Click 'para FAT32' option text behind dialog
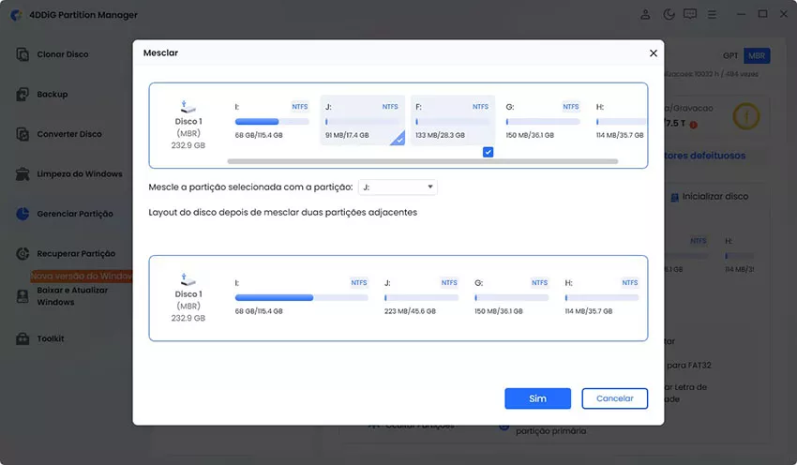Viewport: 797px width, 465px height. click(x=689, y=366)
